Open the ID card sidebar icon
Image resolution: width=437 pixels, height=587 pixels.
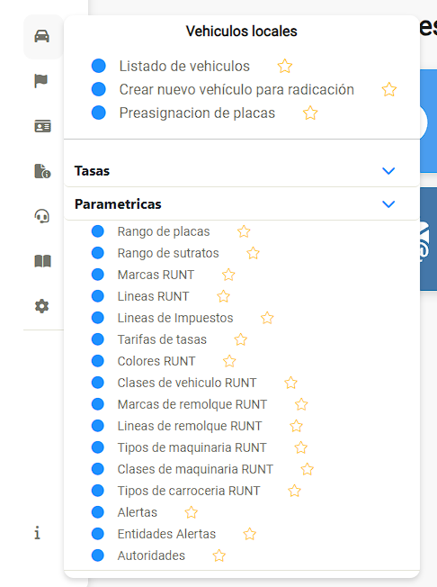42,126
